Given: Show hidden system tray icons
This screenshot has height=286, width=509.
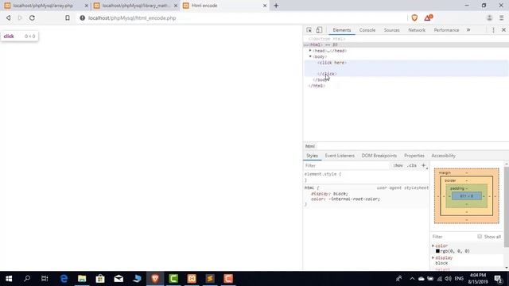Looking at the screenshot, I should (412, 279).
